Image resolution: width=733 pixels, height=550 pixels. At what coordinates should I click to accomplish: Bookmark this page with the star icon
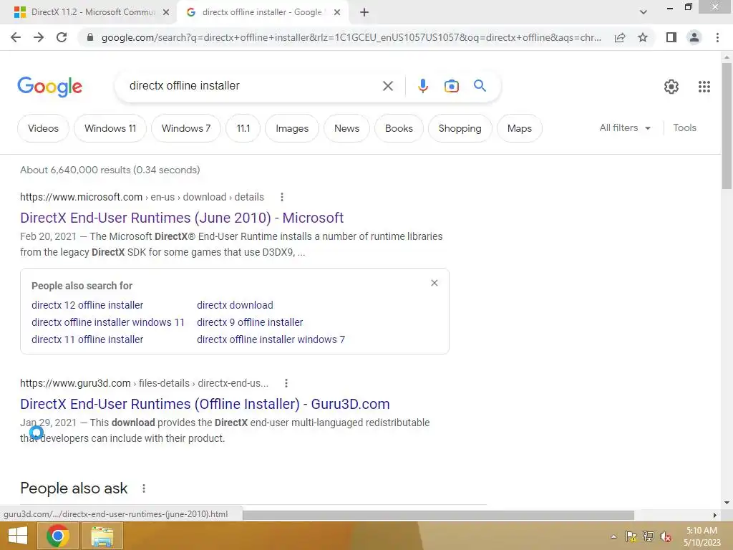[x=643, y=37]
